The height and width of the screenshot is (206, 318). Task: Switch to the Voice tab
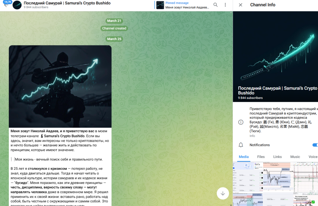313,157
